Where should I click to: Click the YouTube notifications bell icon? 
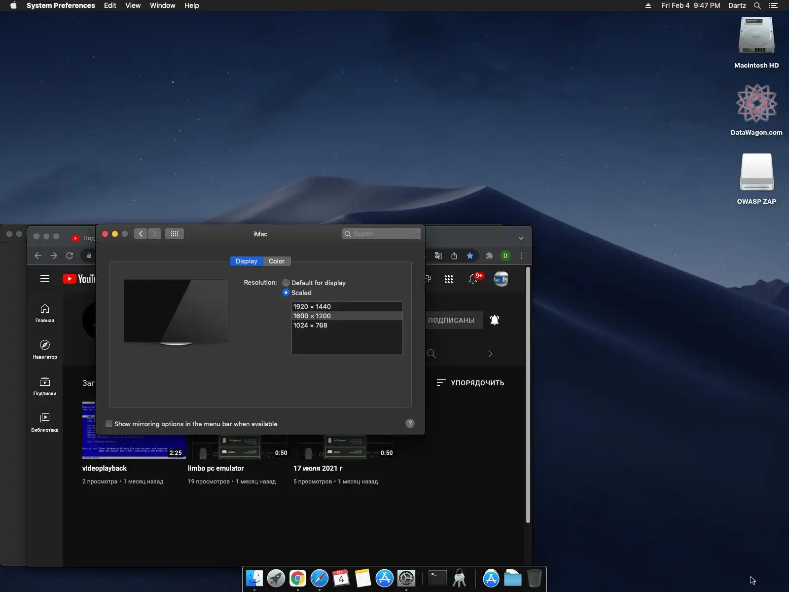coord(473,279)
